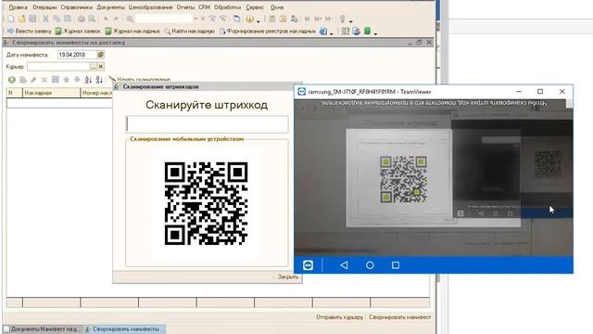
Task: Click the Paste clipboard icon
Action: coord(68,19)
